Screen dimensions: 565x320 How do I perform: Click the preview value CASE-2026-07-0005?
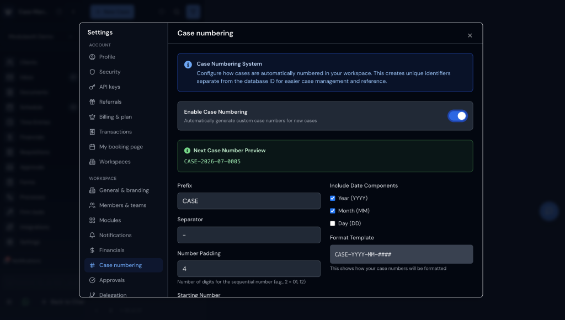(212, 162)
